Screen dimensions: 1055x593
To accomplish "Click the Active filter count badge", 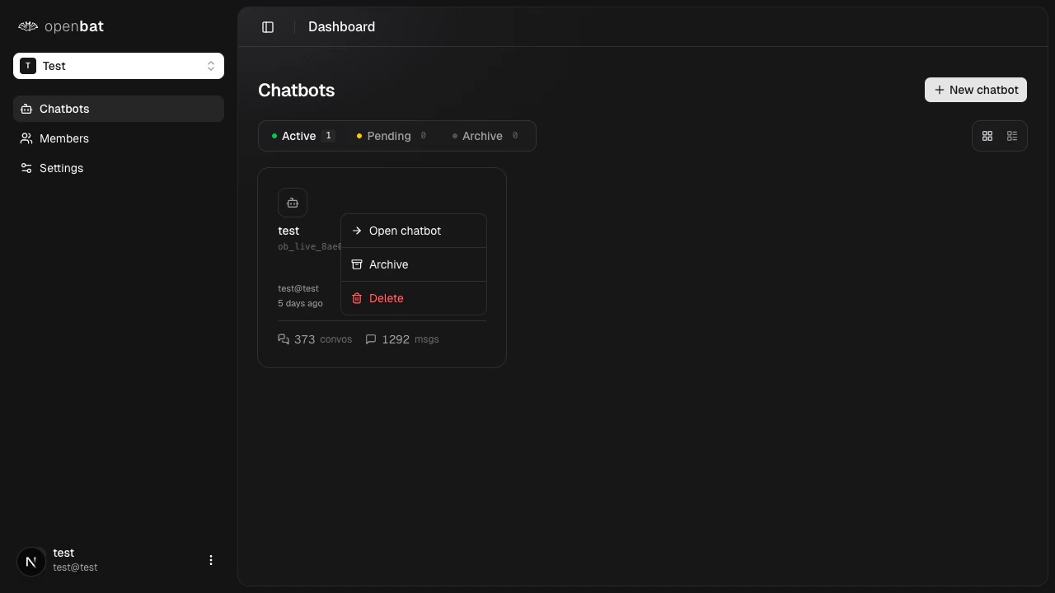I will pyautogui.click(x=328, y=135).
